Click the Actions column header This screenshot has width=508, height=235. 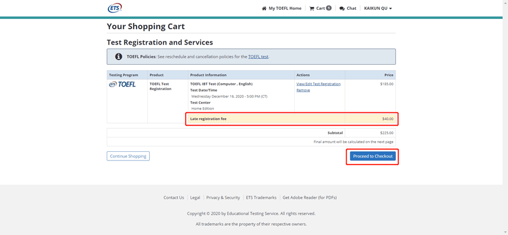tap(303, 75)
